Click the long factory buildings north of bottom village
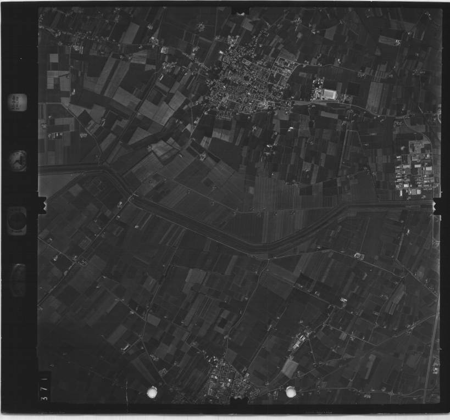This screenshot has width=450, height=420. pyautogui.click(x=299, y=341)
